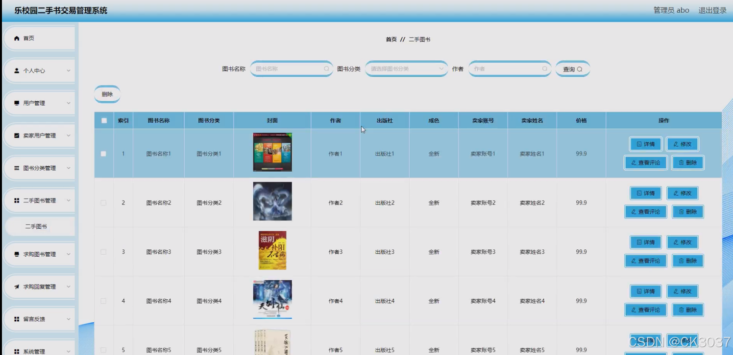Click the 求购图书管理 sidebar icon
Image resolution: width=733 pixels, height=355 pixels.
coord(17,254)
